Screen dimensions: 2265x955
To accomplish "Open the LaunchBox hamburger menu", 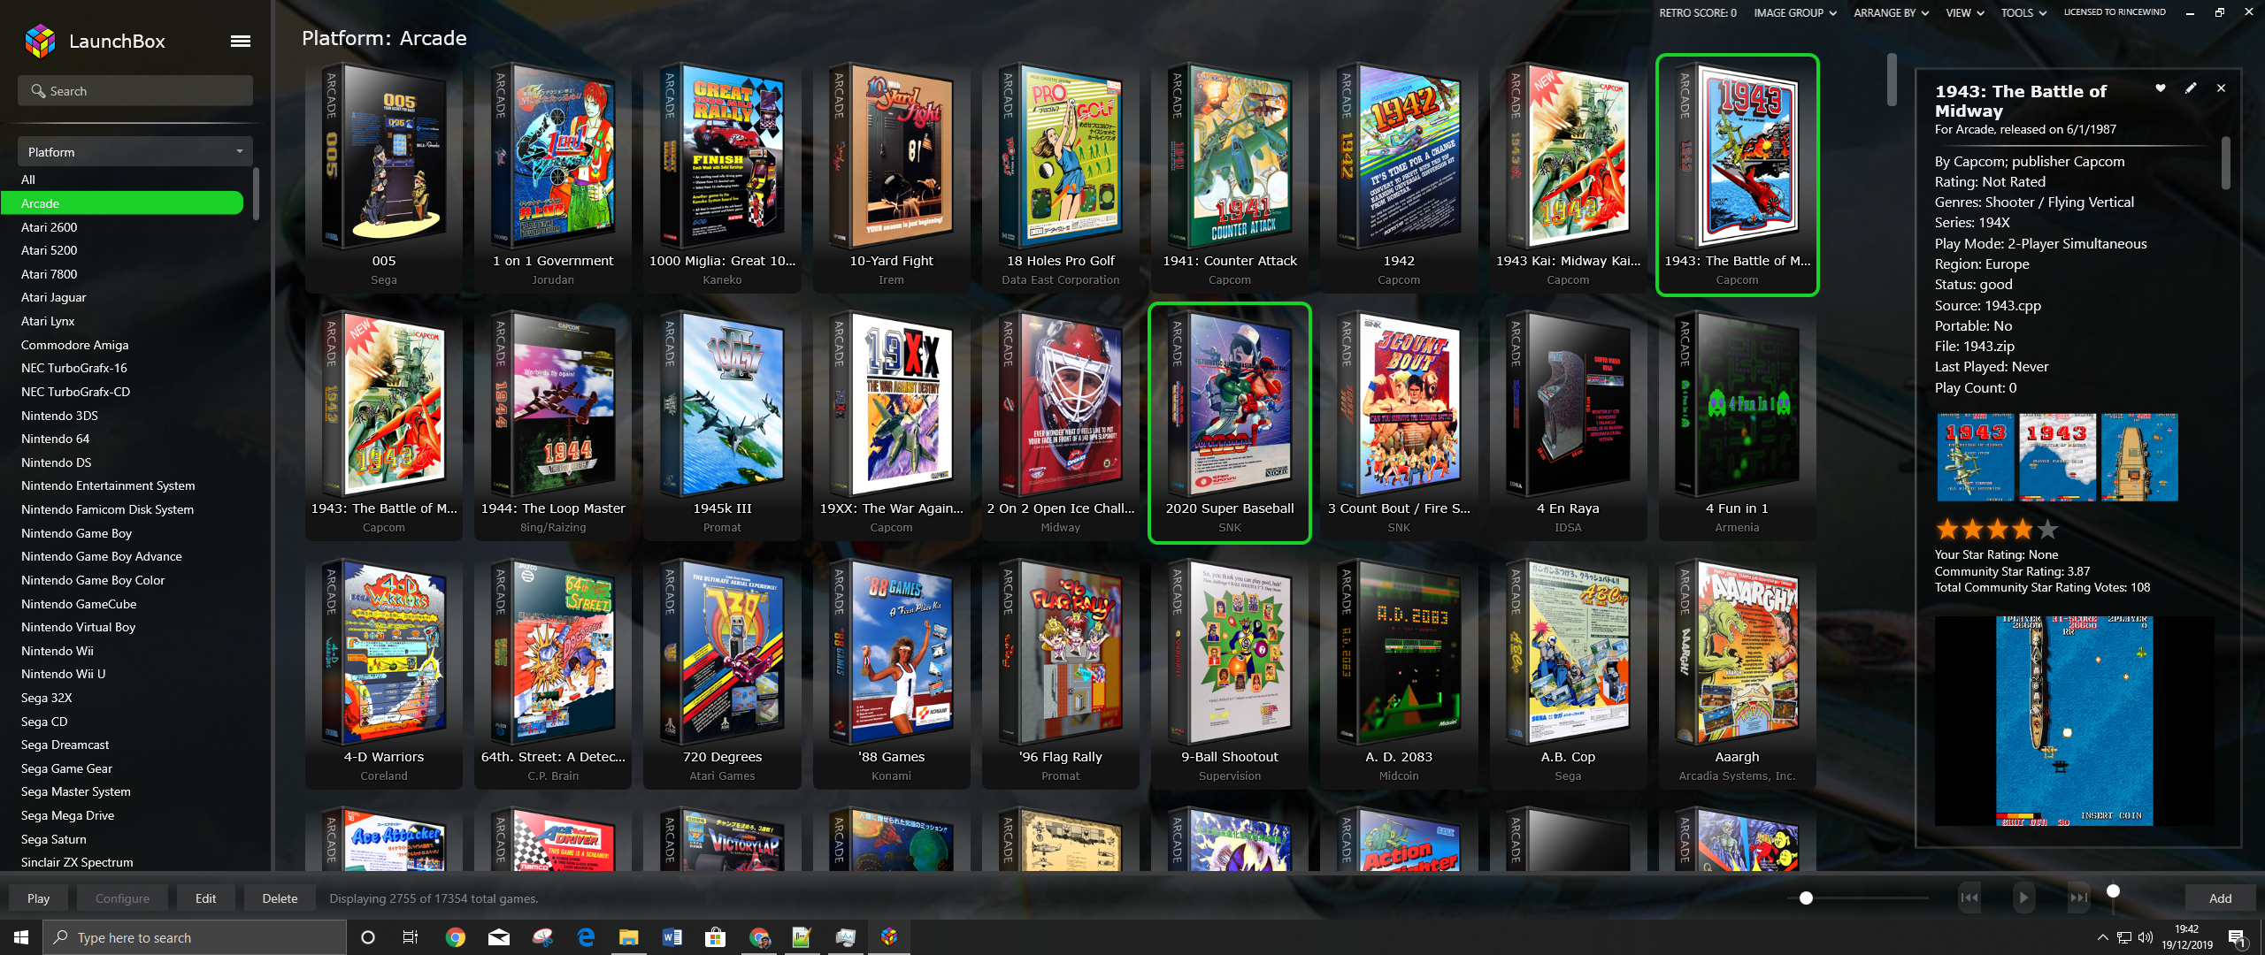I will click(x=240, y=41).
